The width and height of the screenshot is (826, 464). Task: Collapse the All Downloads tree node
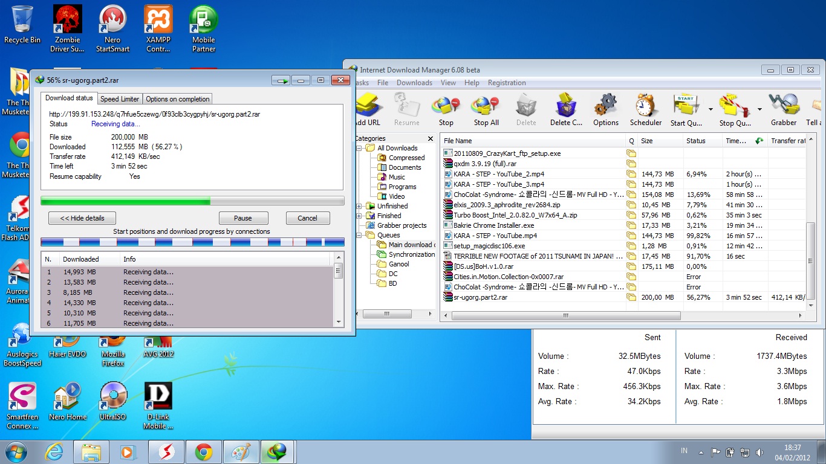point(359,148)
